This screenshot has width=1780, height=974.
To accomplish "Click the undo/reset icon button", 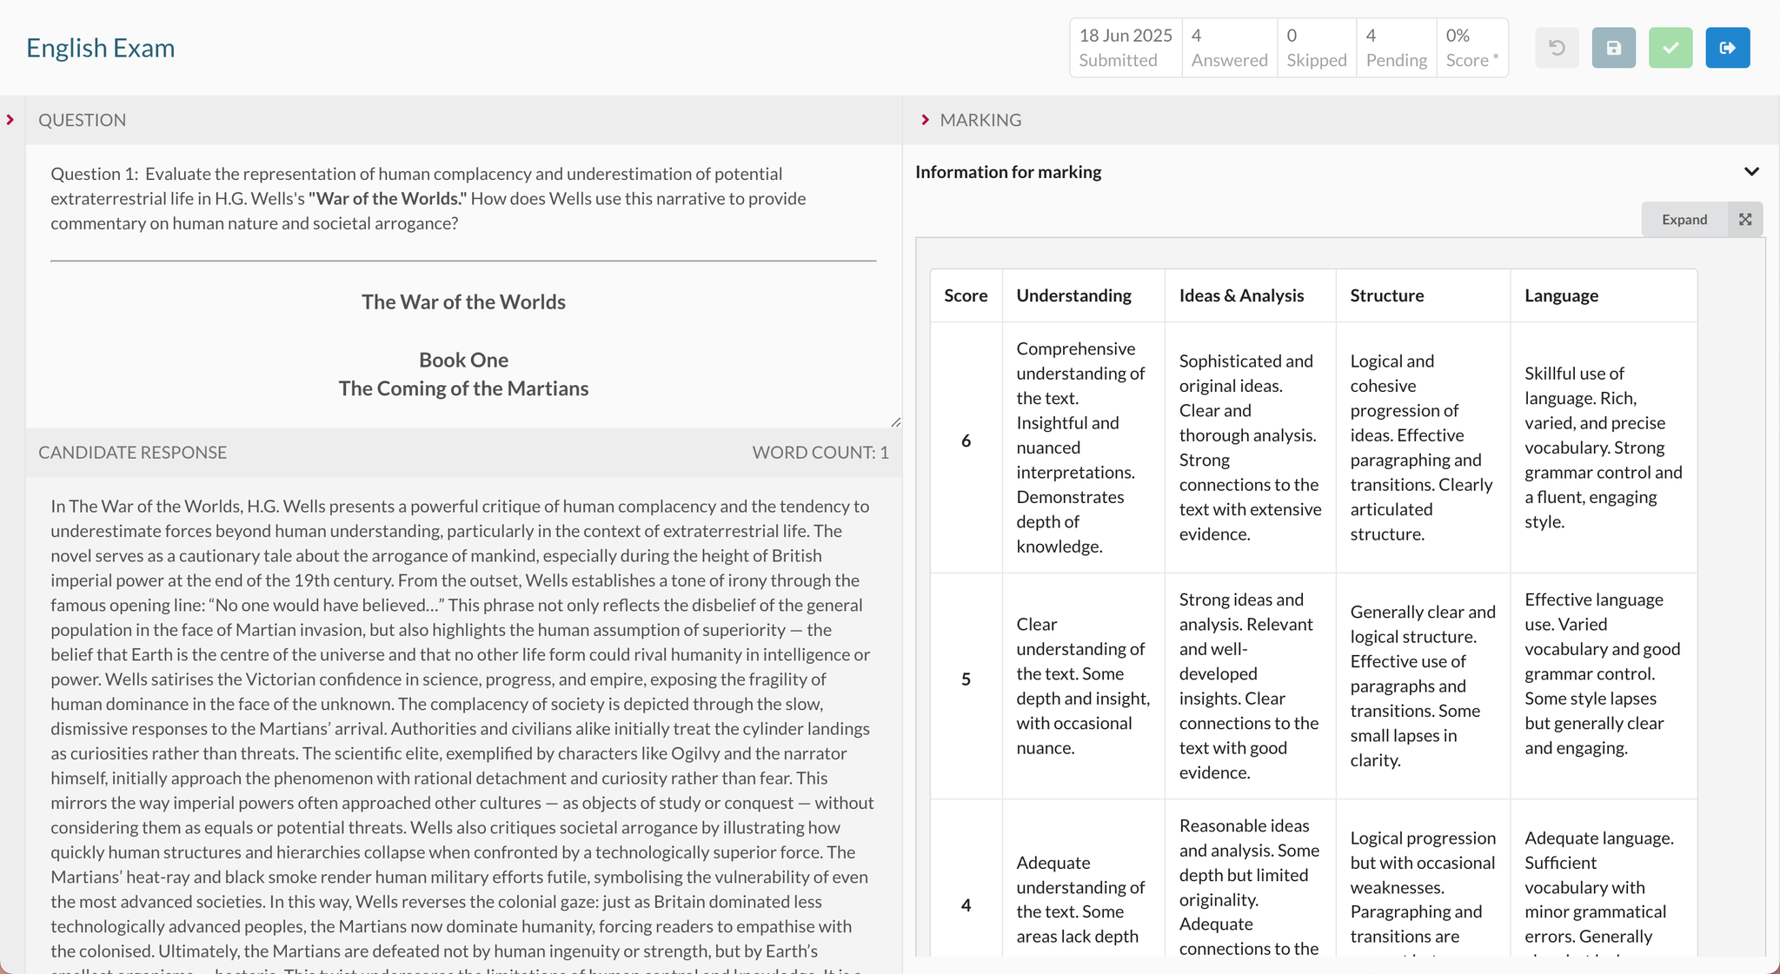I will click(1557, 48).
